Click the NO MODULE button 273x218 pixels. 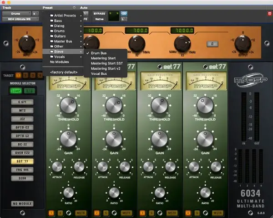tap(21, 203)
